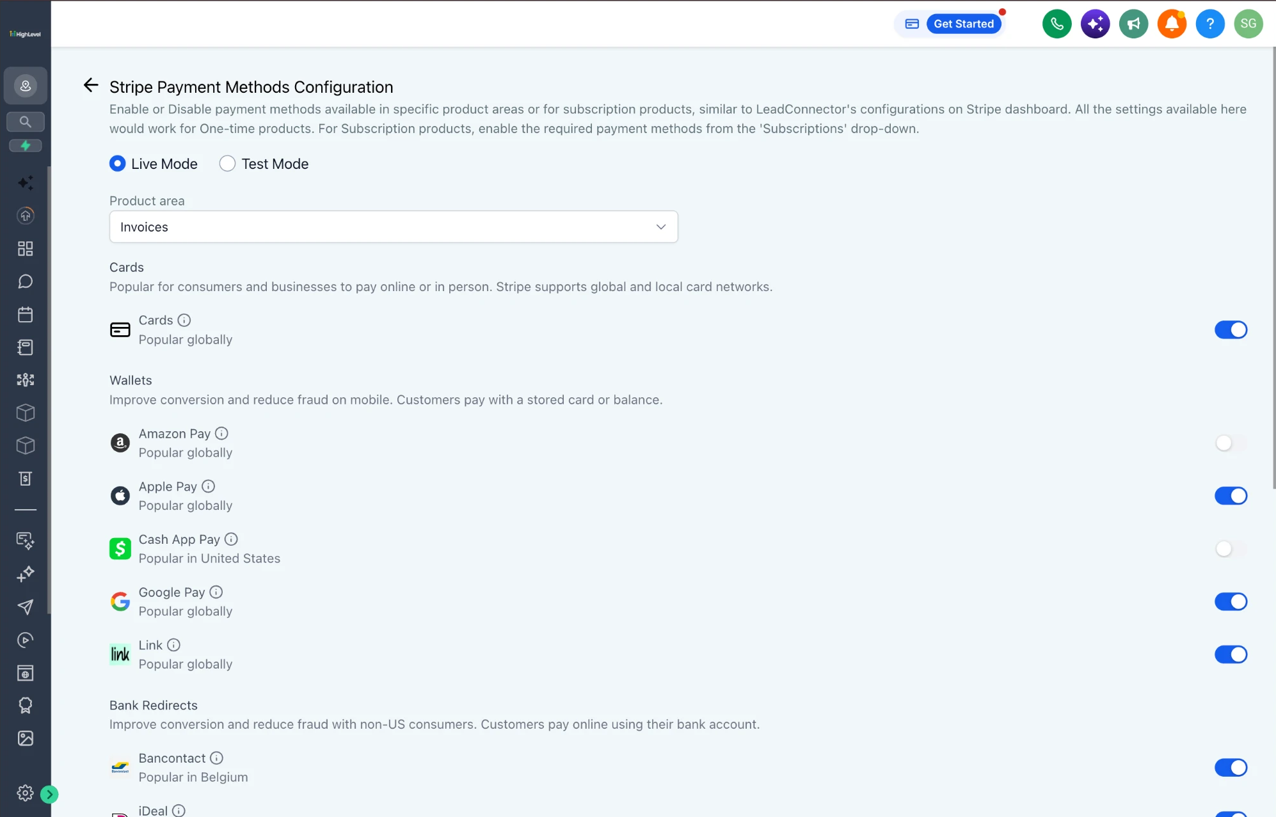Open Conversations chat bubble in sidebar
This screenshot has width=1276, height=817.
click(26, 282)
